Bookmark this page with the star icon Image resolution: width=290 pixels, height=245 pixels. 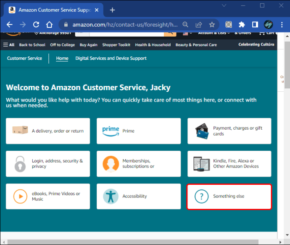point(212,24)
